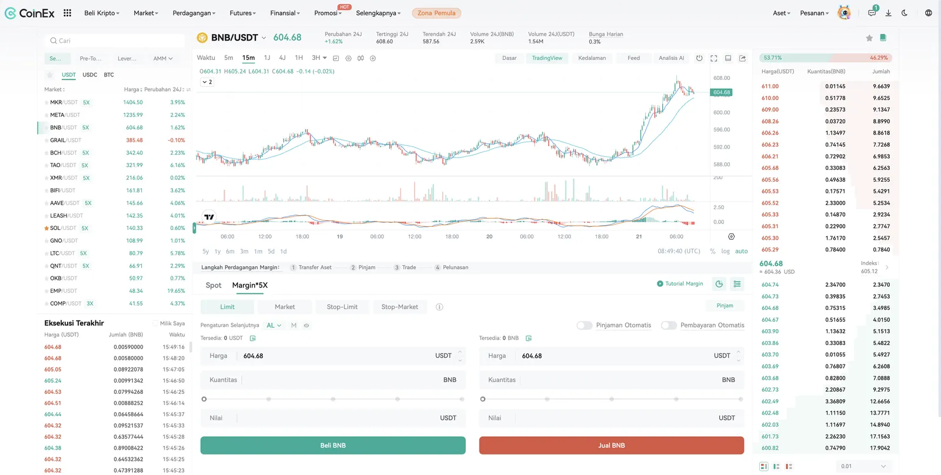941x475 pixels.
Task: Click the Cari search field
Action: pos(115,41)
